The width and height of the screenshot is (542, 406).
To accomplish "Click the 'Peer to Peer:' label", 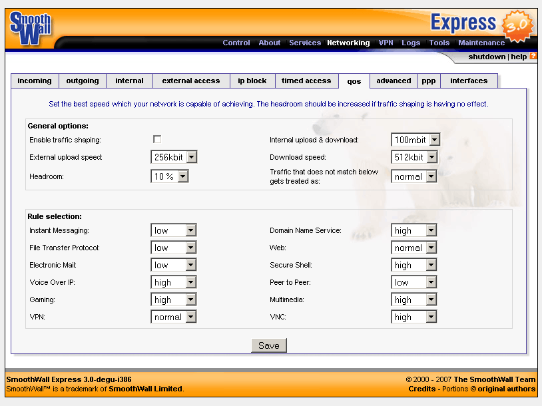I will [x=290, y=282].
